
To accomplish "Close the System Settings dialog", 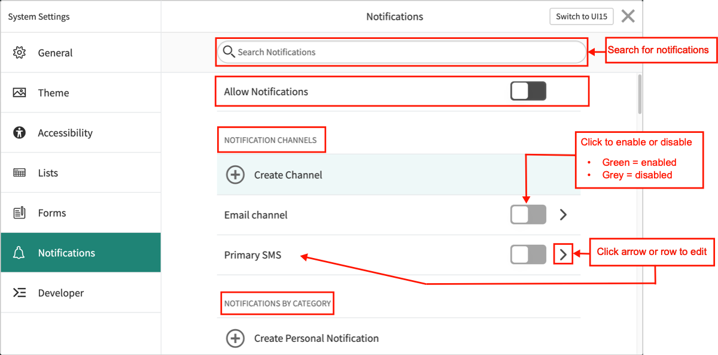I will coord(628,16).
